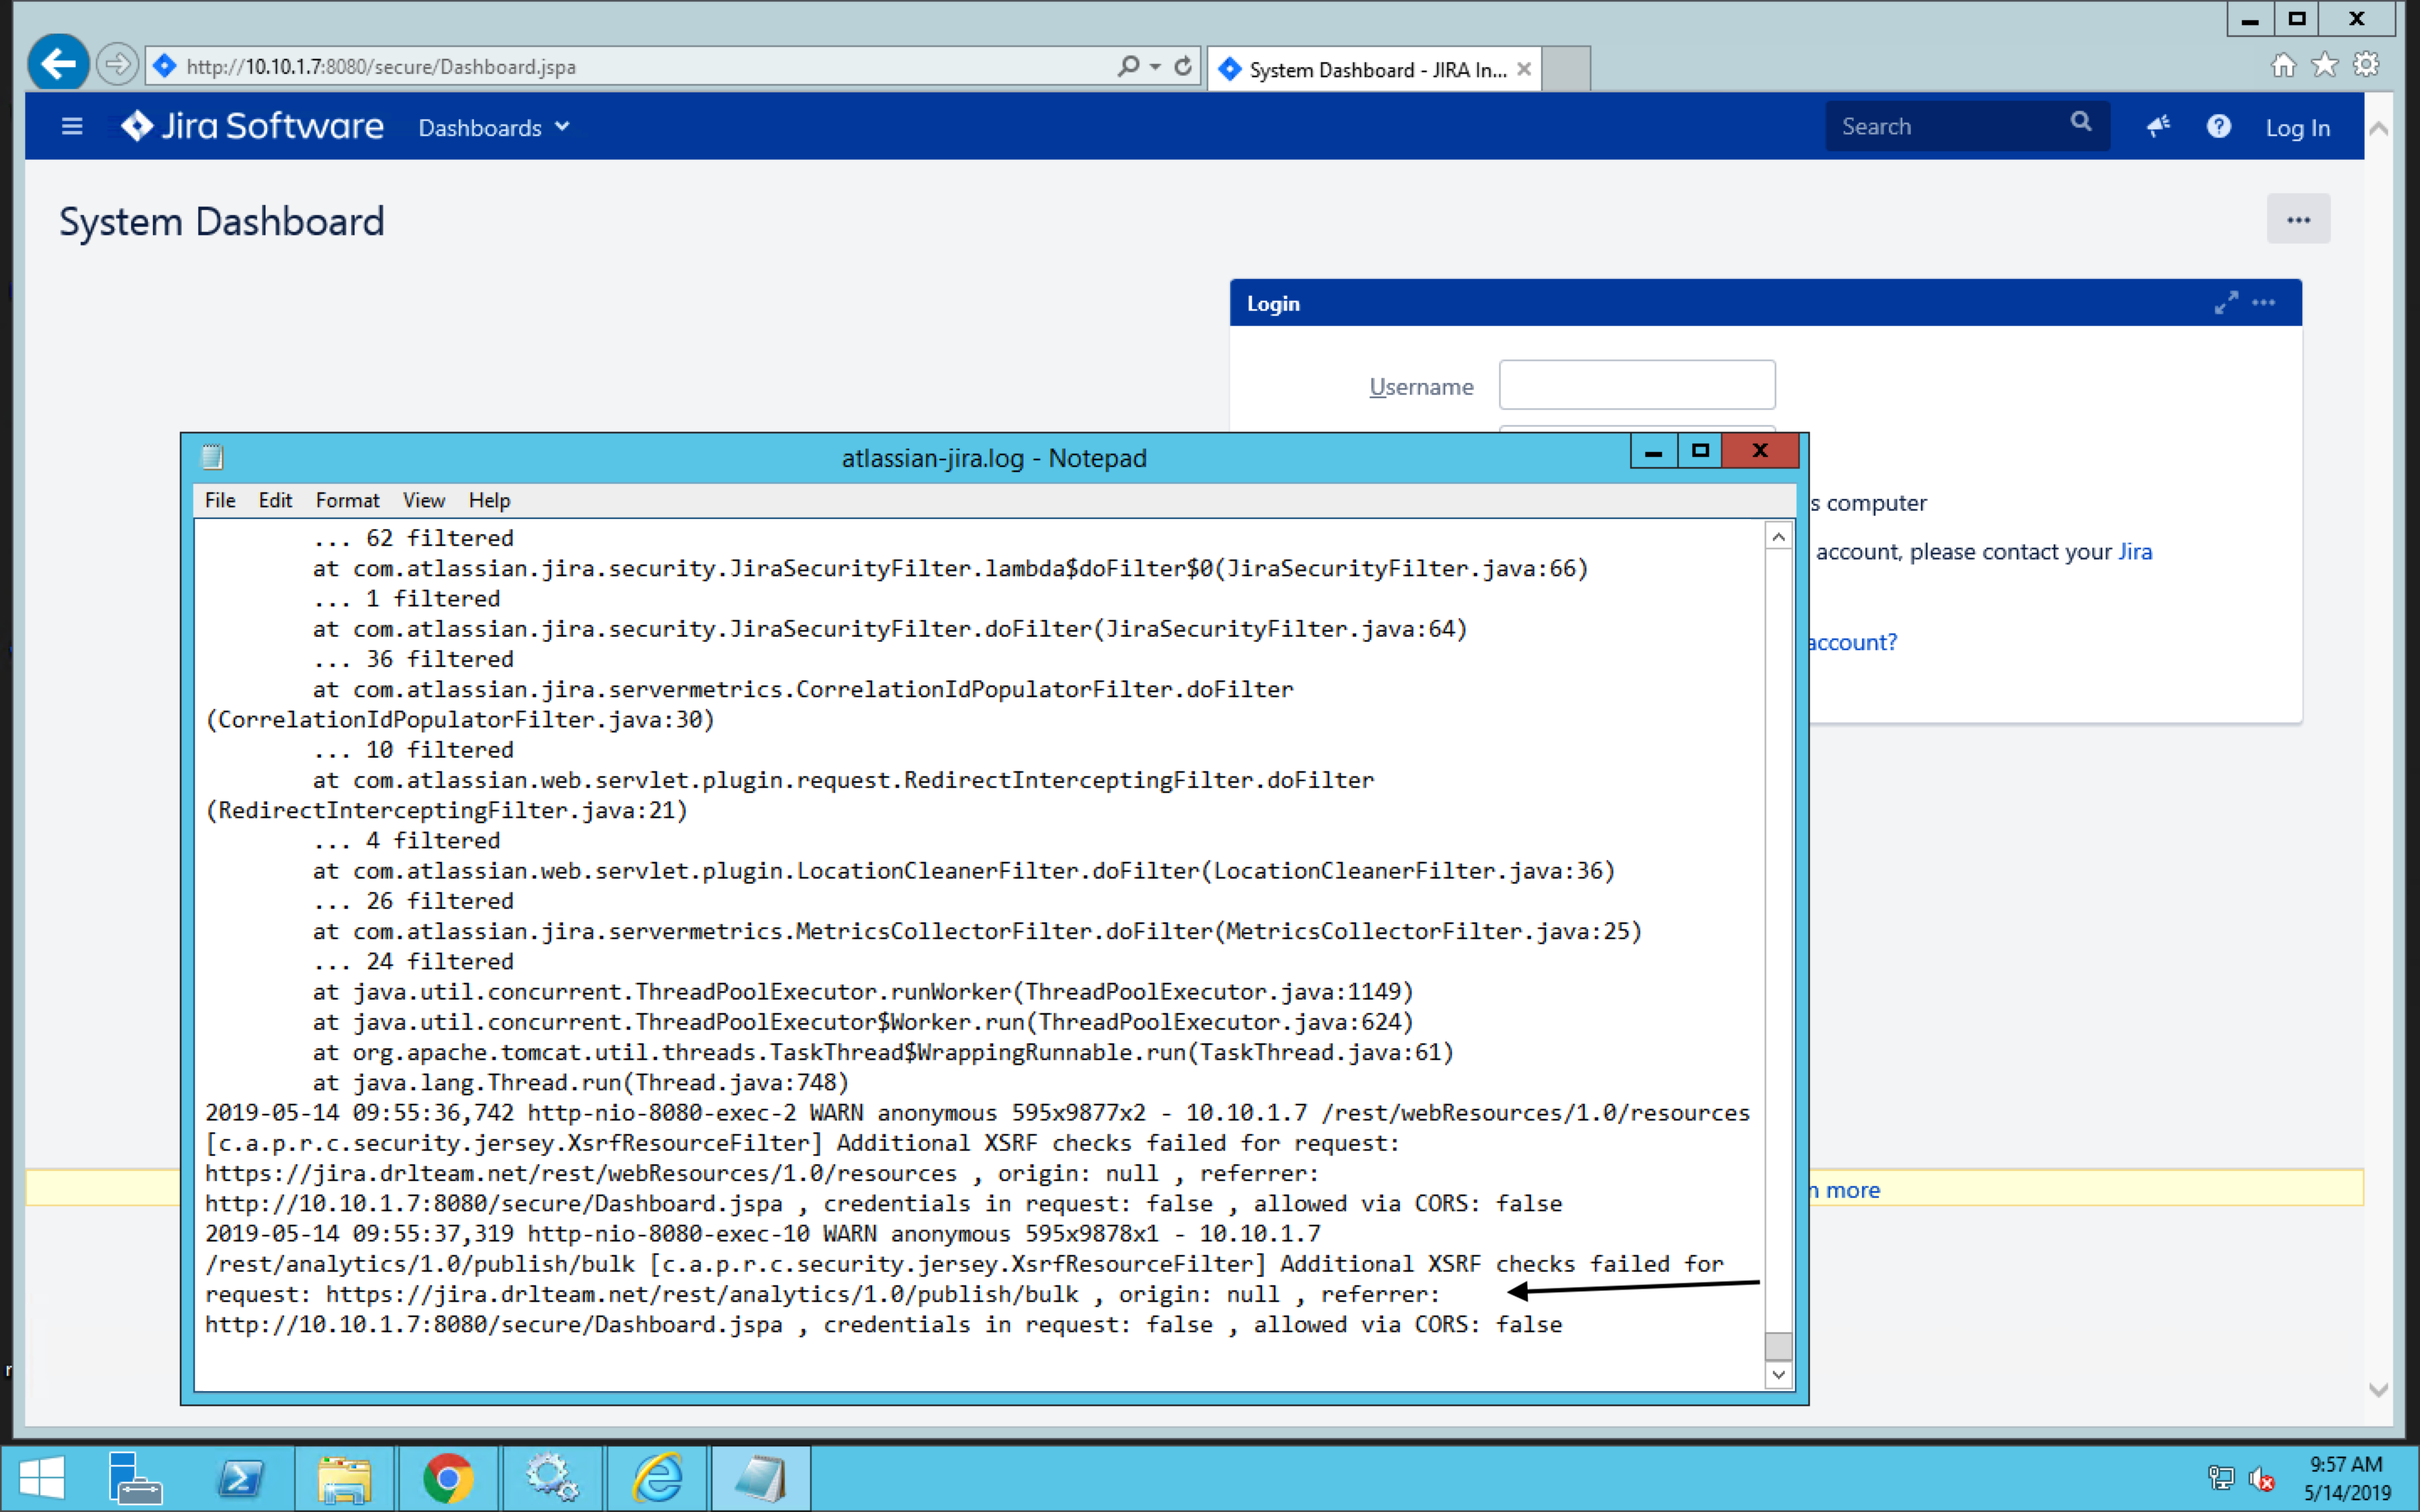2420x1512 pixels.
Task: Open PowerShell from the taskbar
Action: 241,1478
